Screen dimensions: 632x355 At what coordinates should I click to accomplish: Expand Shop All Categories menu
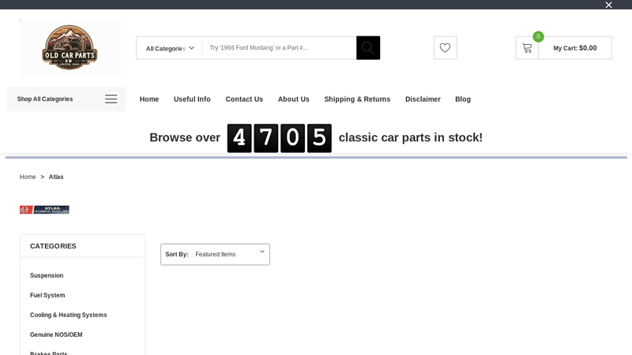(45, 99)
